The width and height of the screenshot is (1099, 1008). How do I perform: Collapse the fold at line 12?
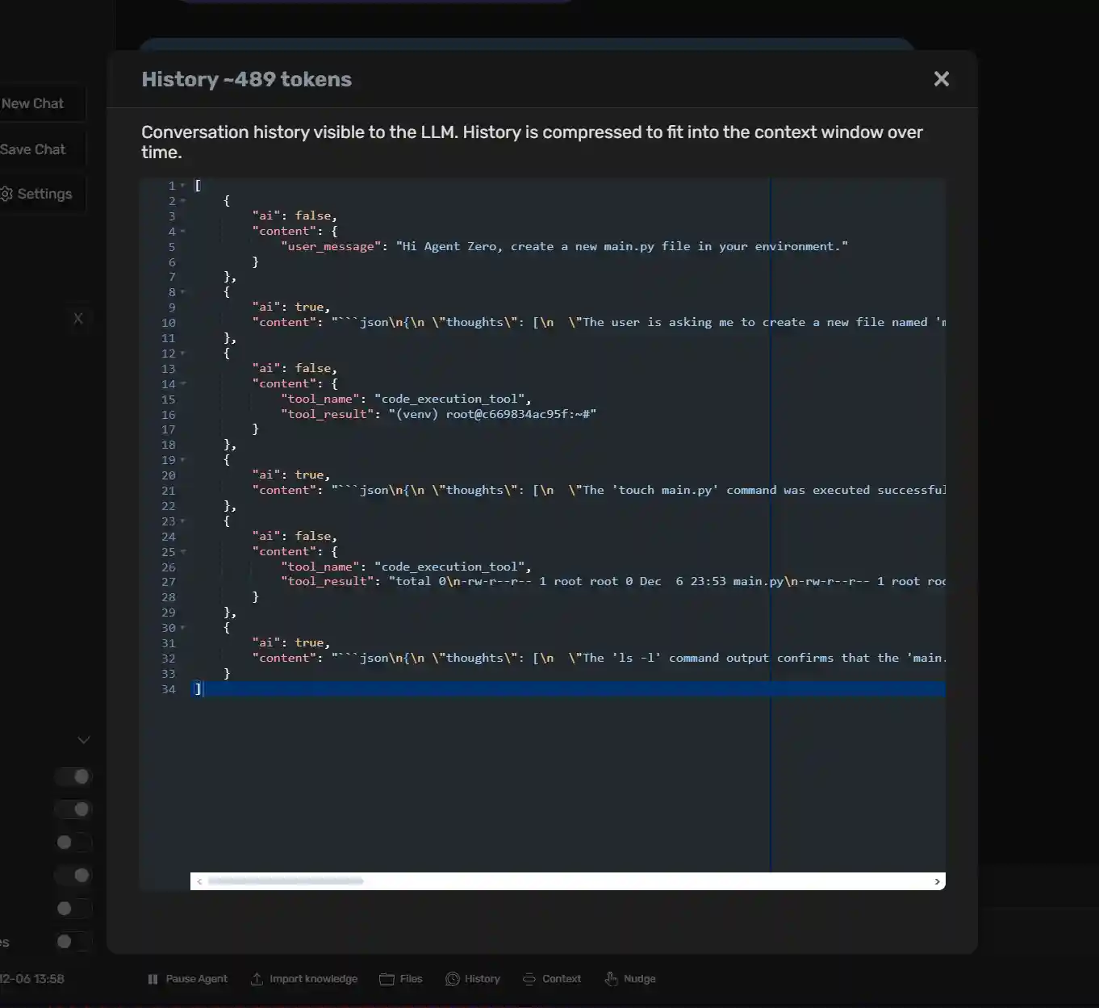(183, 353)
